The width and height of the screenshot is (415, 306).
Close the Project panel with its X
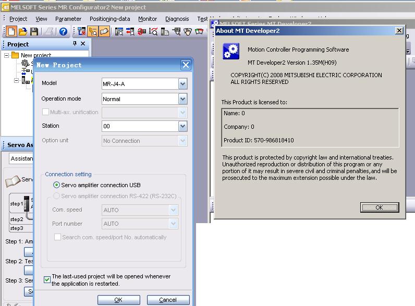[83, 44]
